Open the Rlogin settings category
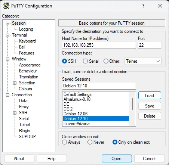169x165 pixels. 25,131
